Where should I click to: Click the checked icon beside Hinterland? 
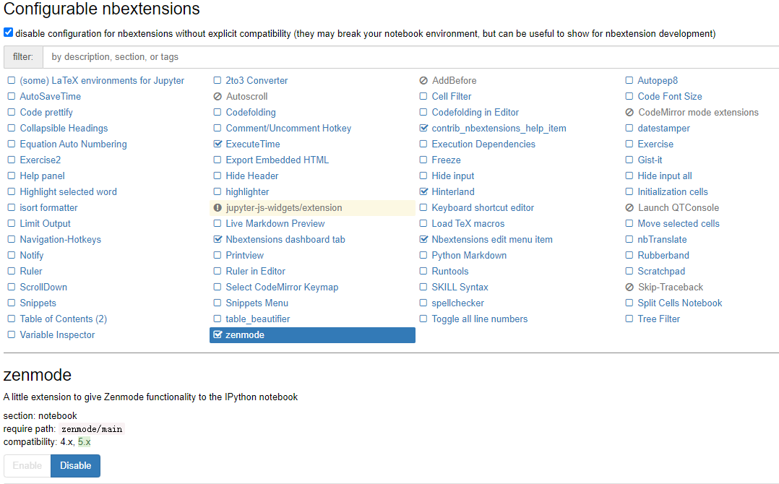(x=423, y=191)
